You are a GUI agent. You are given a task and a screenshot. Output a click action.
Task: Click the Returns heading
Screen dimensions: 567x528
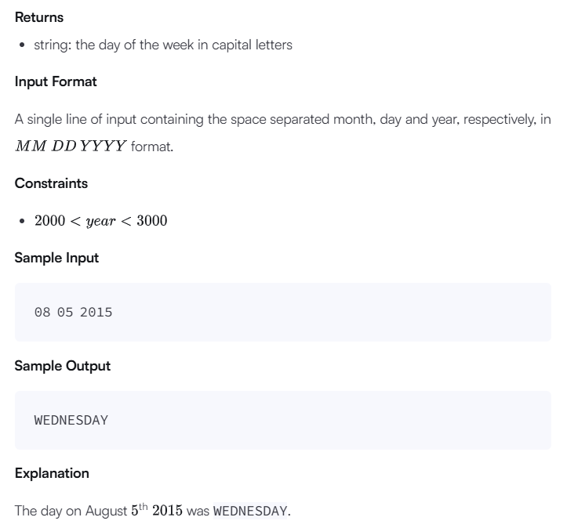(x=39, y=17)
